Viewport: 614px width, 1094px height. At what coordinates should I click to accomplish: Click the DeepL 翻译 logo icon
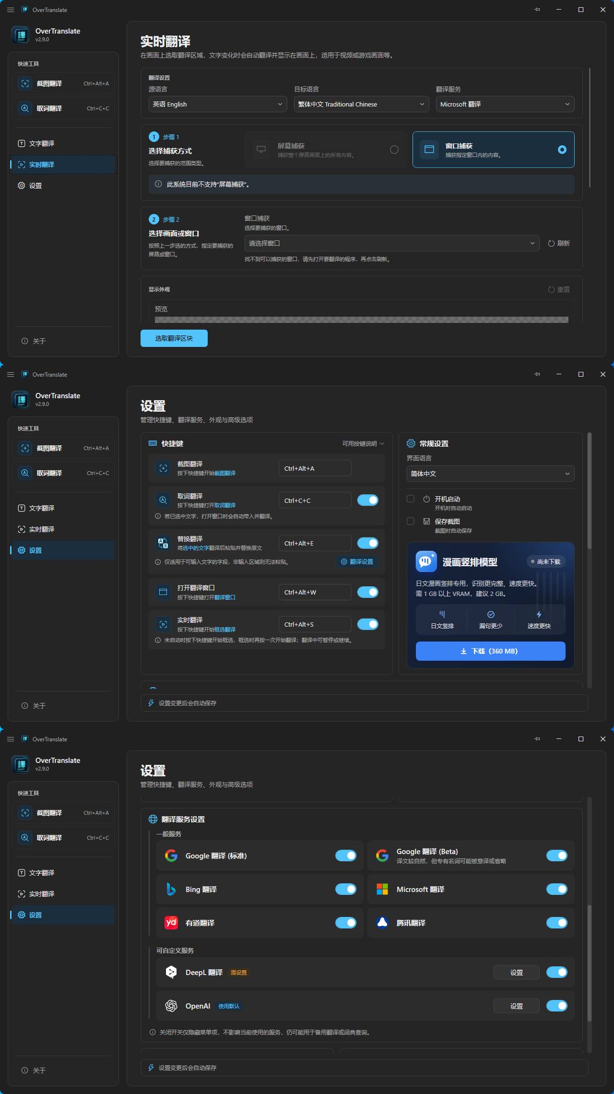(171, 972)
